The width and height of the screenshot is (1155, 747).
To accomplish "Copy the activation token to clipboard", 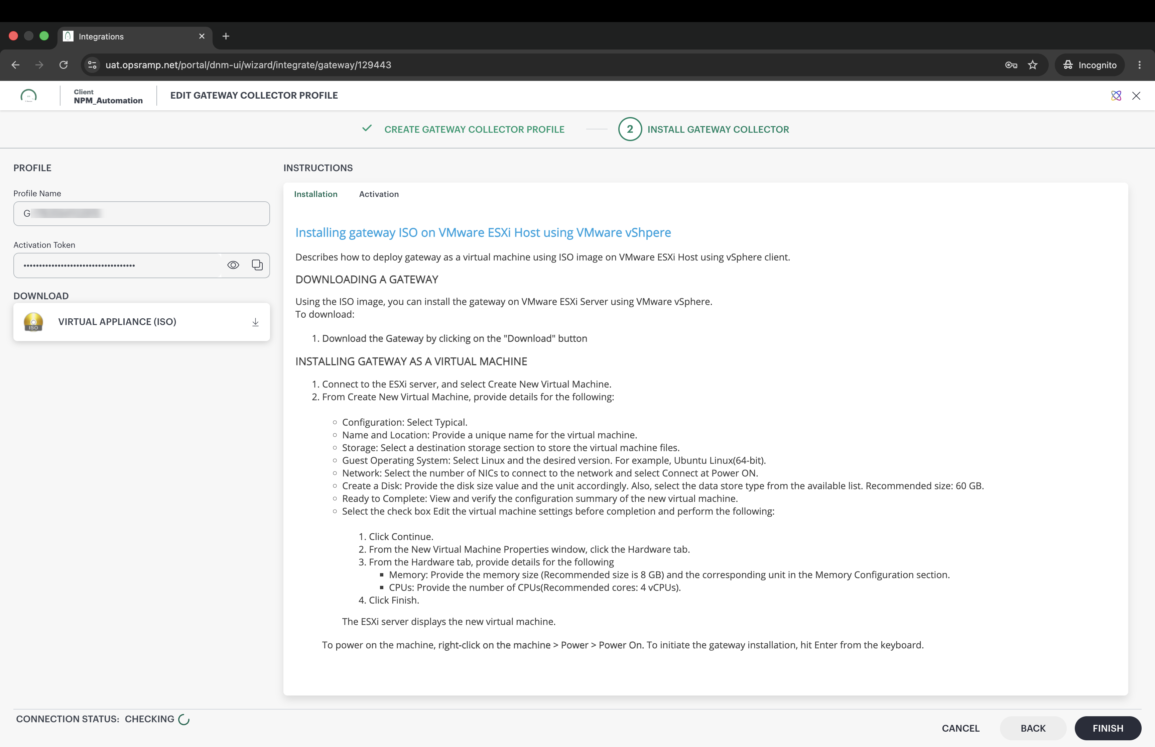I will click(x=257, y=265).
